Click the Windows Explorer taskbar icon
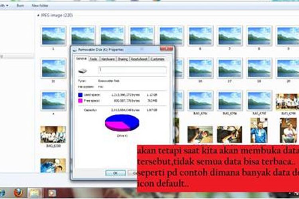 coord(34,193)
